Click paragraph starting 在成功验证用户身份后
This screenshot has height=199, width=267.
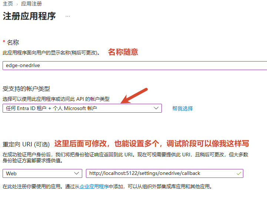pos(125,157)
